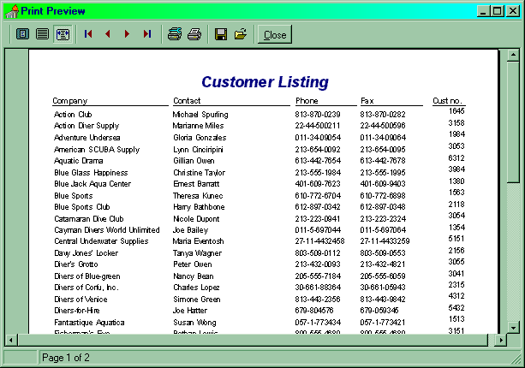The height and width of the screenshot is (368, 525).
Task: Click 'Aquatic Drama' company entry
Action: 78,161
